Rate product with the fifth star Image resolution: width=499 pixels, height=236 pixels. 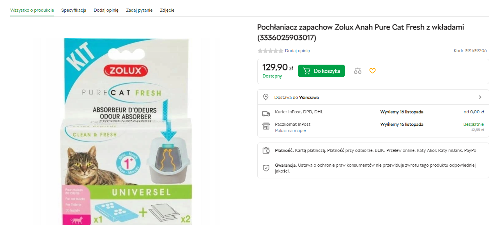click(x=281, y=51)
